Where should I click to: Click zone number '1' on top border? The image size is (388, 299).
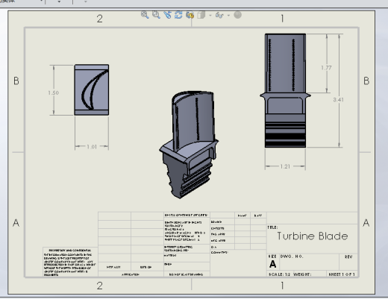tap(282, 19)
